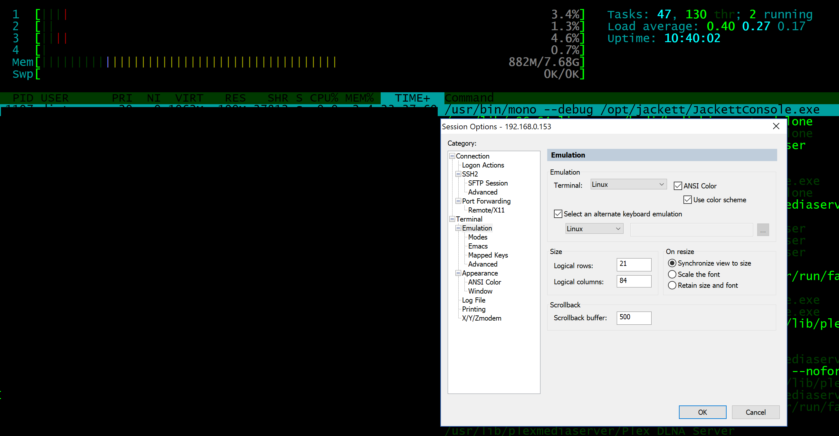Screen dimensions: 839x436
Task: Select the SFTP Session tree item
Action: coord(488,183)
